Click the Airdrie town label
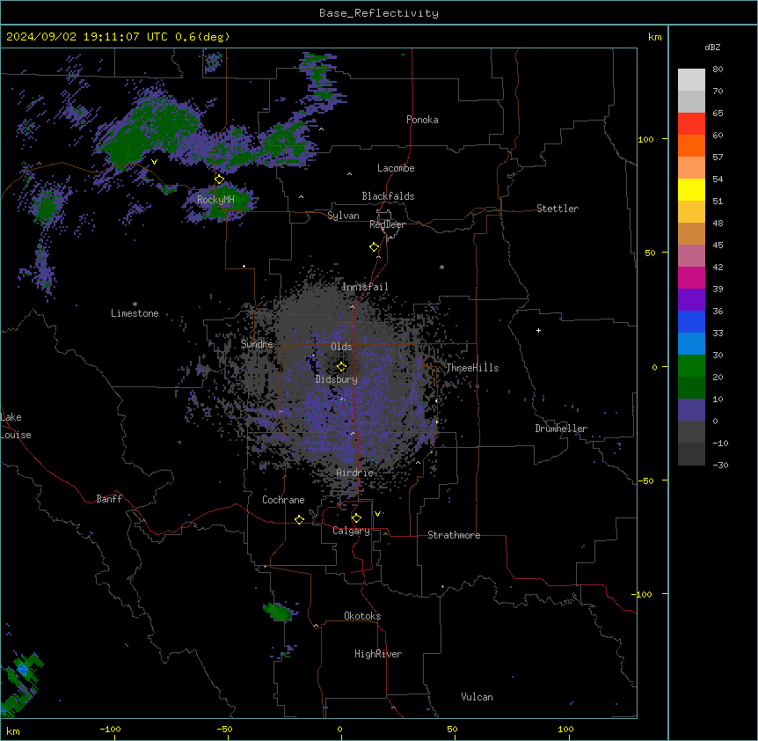758x741 pixels. 354,473
